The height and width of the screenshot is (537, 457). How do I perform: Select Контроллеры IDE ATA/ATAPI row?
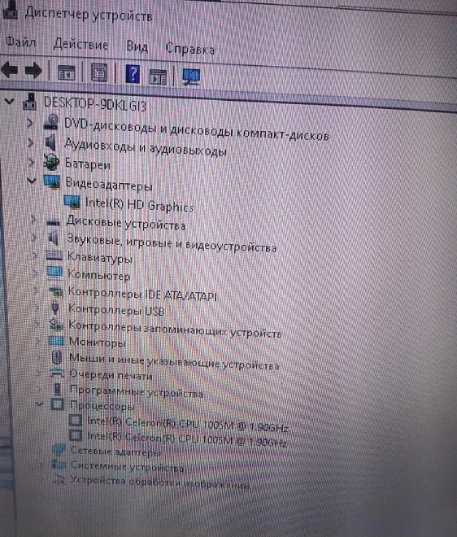(x=142, y=295)
